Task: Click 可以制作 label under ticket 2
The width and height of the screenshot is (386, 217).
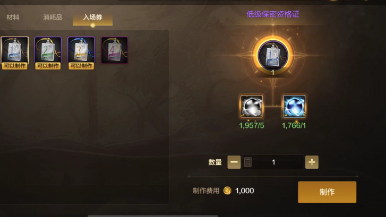Action: (48, 66)
